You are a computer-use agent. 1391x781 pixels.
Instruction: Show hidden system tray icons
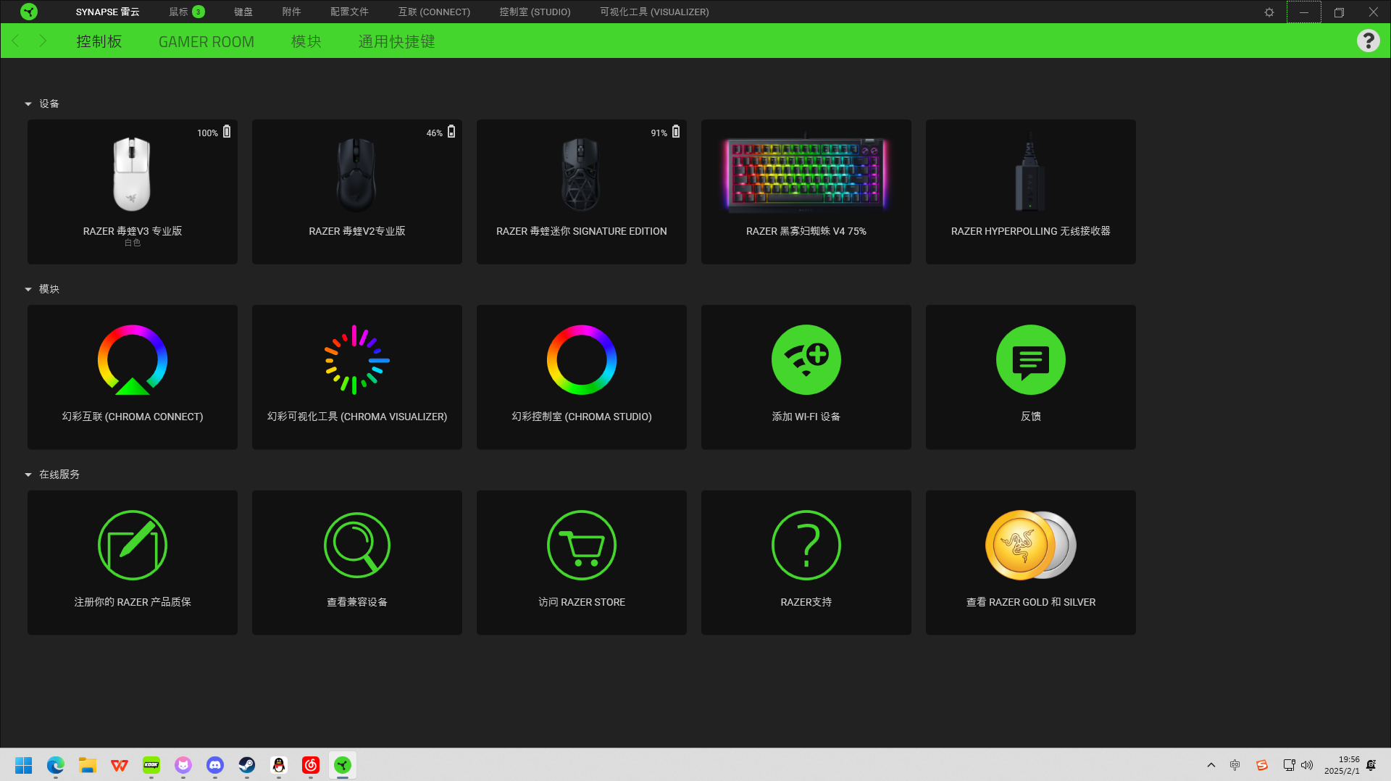click(1211, 765)
